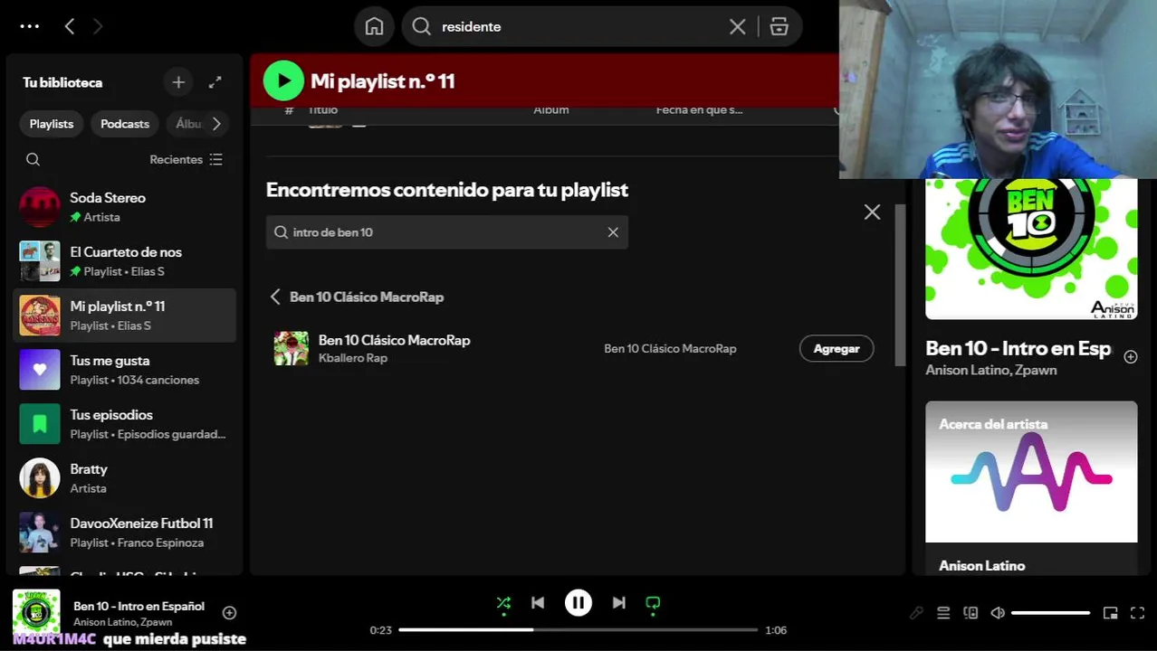The height and width of the screenshot is (651, 1157).
Task: Open the Browse icon in the search bar
Action: (779, 26)
